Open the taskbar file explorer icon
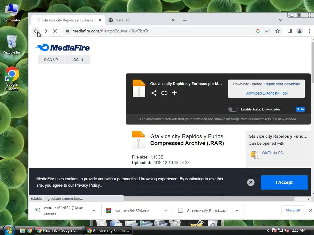314x235 pixels. (x=22, y=230)
